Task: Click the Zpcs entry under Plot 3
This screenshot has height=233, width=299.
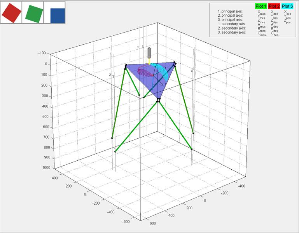Action: pyautogui.click(x=287, y=21)
